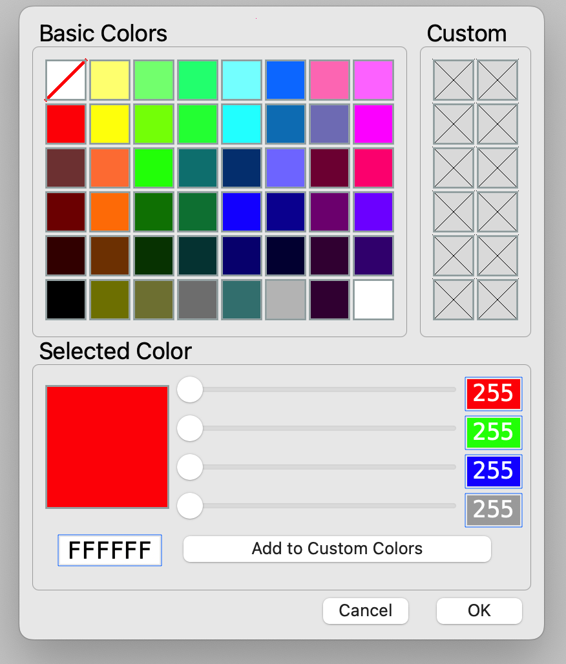The height and width of the screenshot is (664, 566).
Task: Choose the orange swatch in fourth row
Action: (x=110, y=212)
